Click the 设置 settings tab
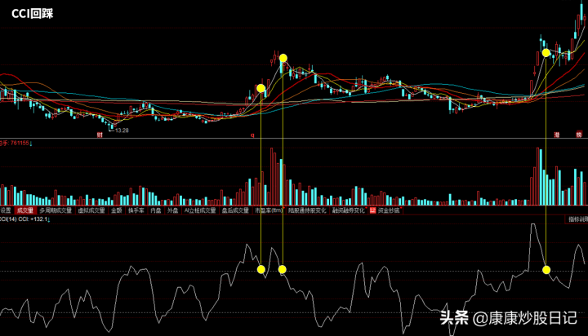Viewport: 588px width, 336px height. tap(5, 210)
